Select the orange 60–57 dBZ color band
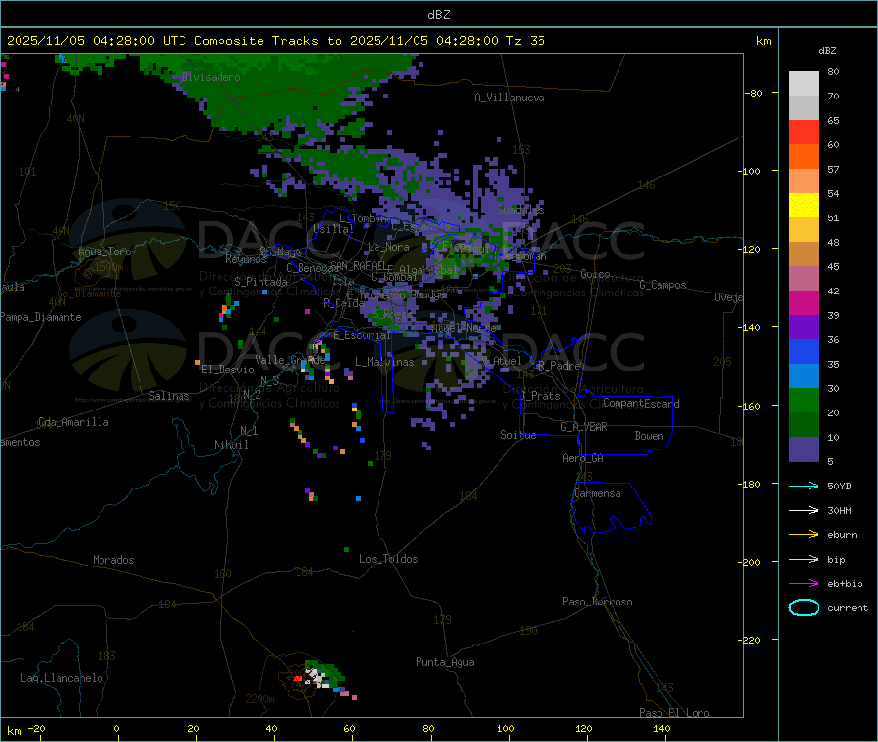Viewport: 878px width, 742px height. point(804,157)
